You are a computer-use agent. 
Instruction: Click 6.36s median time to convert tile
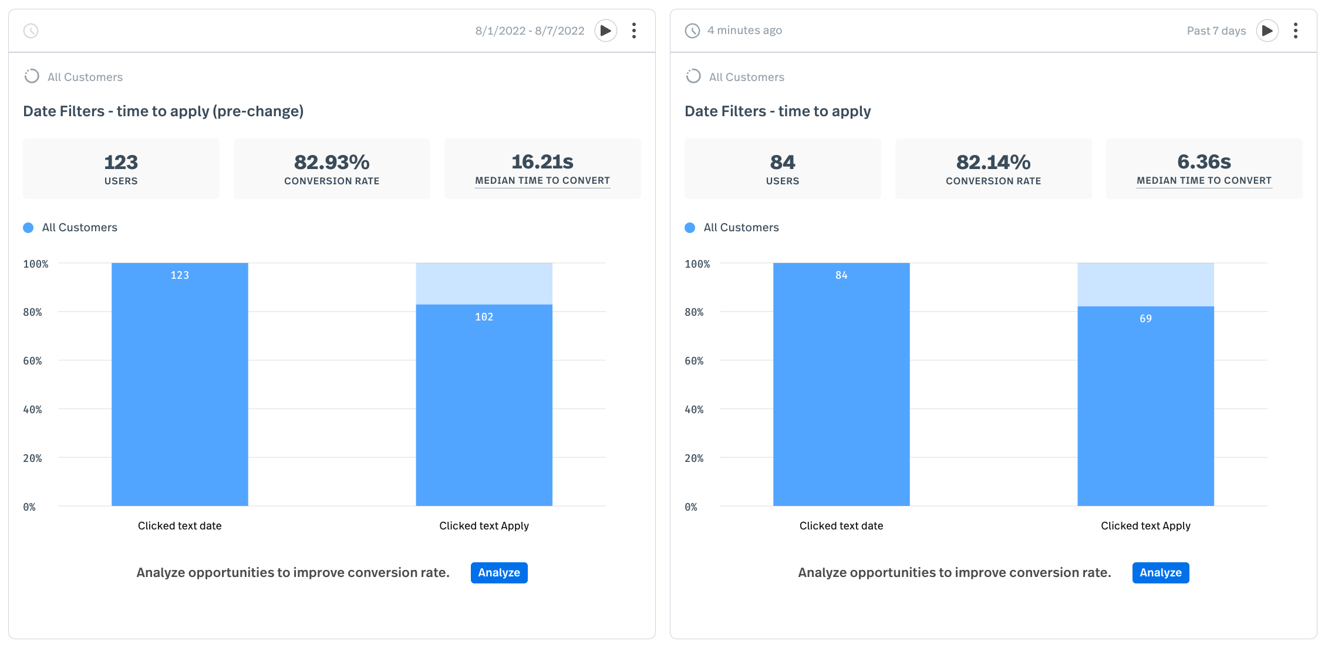1204,169
